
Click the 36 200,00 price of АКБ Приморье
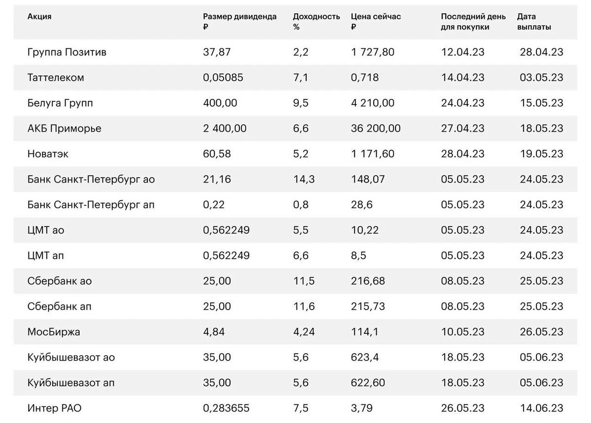(x=376, y=129)
